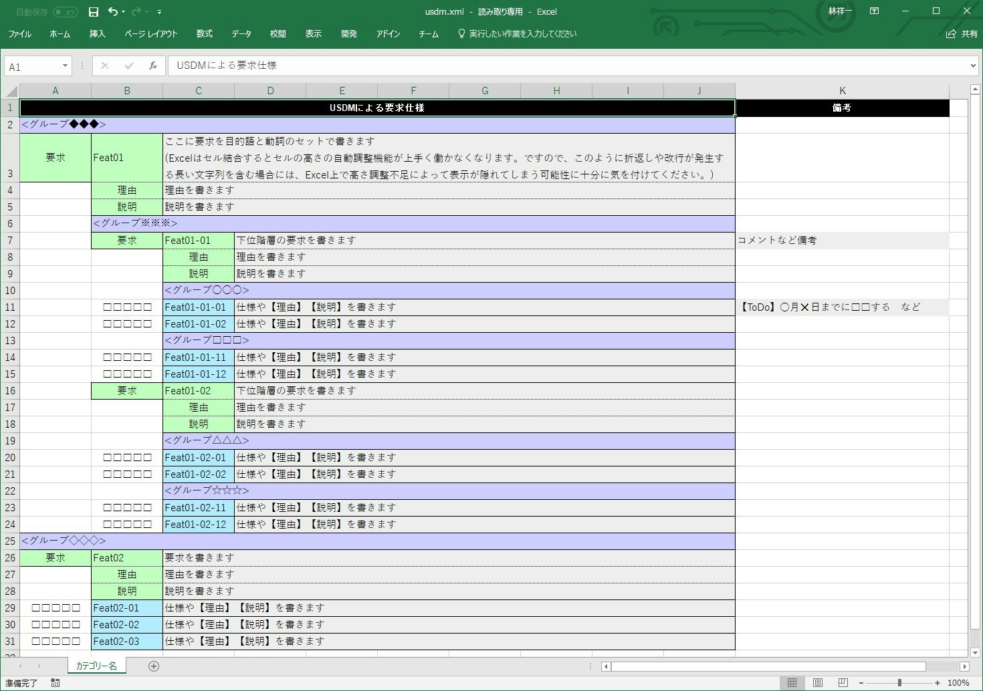Select the <グループ☆☆☆> cell

point(449,491)
